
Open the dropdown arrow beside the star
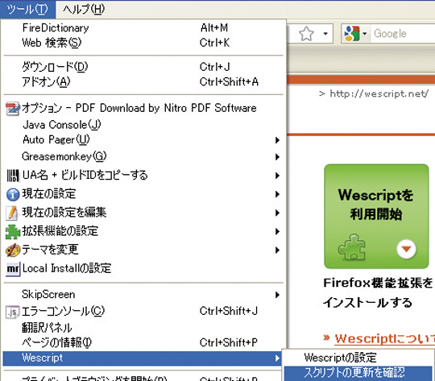coord(325,34)
